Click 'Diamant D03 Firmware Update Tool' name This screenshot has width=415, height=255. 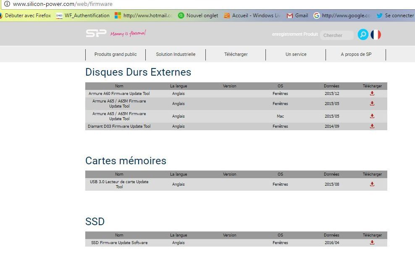click(119, 126)
